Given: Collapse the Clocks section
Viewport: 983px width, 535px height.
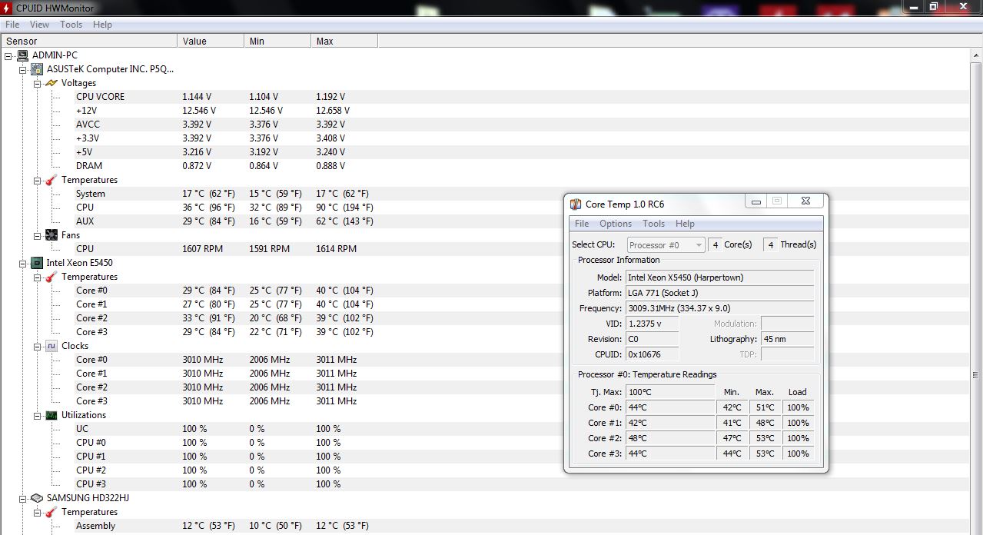Looking at the screenshot, I should point(37,346).
